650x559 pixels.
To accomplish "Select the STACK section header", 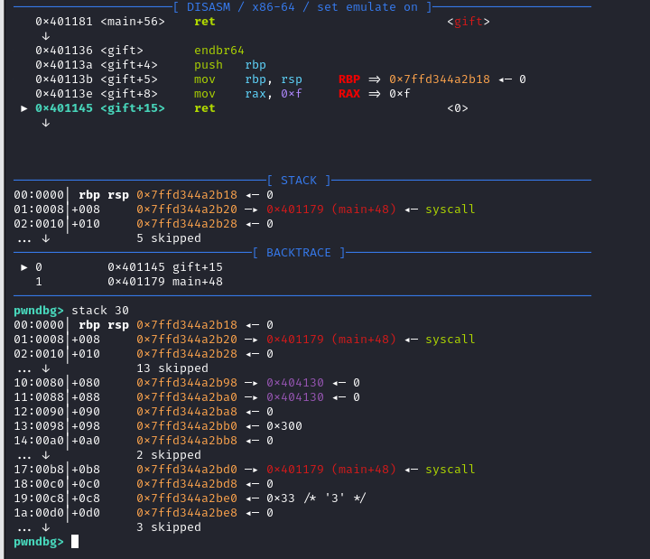I will pyautogui.click(x=299, y=181).
